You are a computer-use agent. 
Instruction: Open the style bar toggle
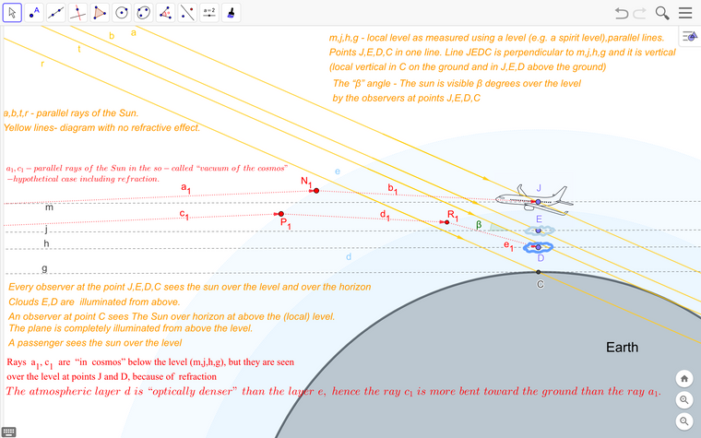[690, 37]
